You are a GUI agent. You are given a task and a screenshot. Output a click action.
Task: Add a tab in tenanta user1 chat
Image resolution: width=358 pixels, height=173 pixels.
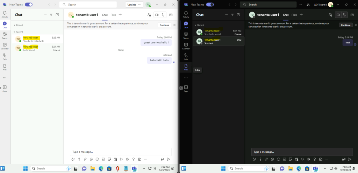301,15
